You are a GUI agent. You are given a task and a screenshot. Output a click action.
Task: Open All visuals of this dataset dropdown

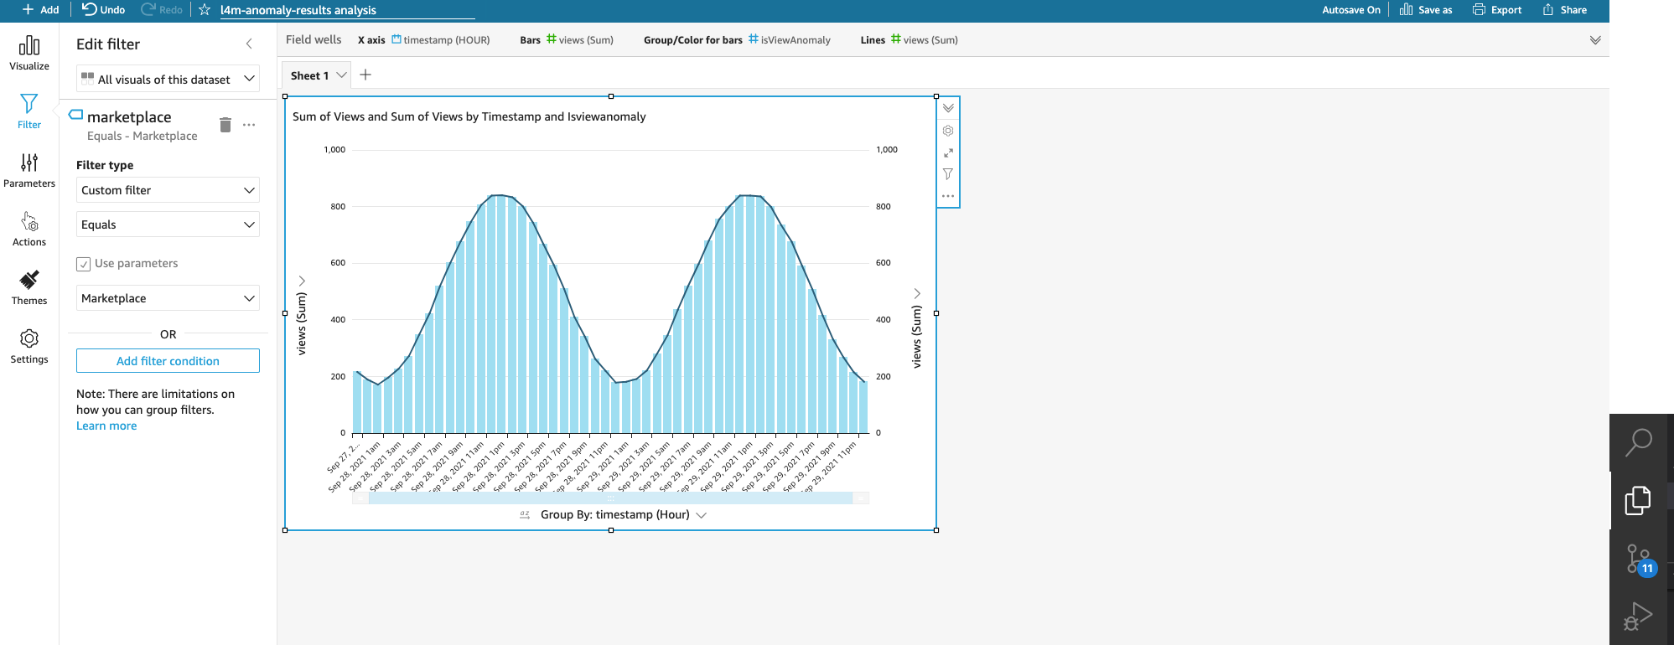tap(168, 79)
